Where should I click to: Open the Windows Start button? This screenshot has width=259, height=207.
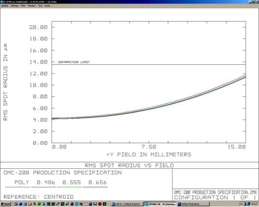6,204
